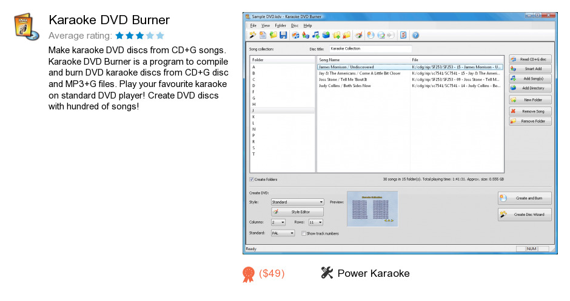Viewport: 570px width, 301px height.
Task: Click the Folder column header
Action: click(x=283, y=60)
